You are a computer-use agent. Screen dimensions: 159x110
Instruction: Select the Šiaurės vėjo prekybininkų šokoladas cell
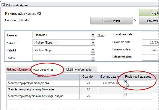tap(43, 90)
